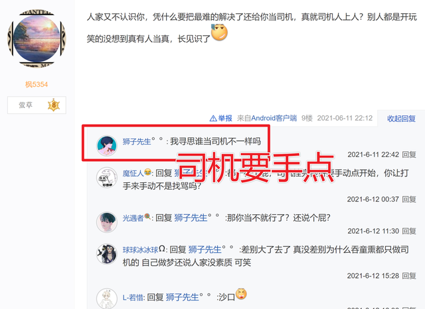Reply to the 11:30 comment
This screenshot has height=309, width=425.
[x=409, y=231]
